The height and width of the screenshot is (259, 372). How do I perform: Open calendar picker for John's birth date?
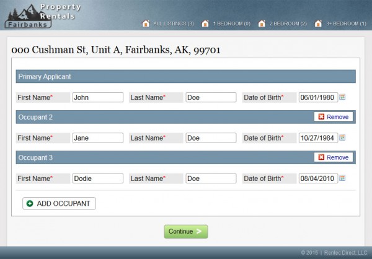pos(342,97)
